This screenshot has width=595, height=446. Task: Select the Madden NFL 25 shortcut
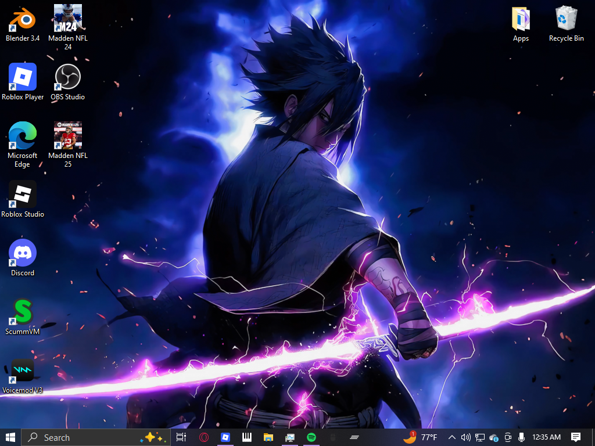pyautogui.click(x=68, y=145)
